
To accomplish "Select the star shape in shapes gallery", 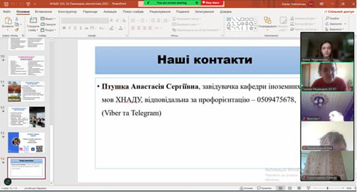I will click(x=251, y=28).
